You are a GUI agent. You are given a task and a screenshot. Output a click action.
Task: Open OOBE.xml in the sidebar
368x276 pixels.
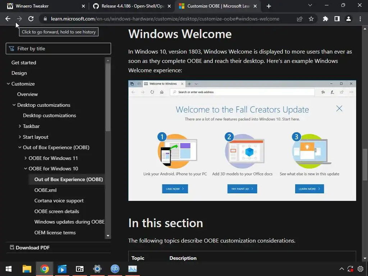point(45,190)
